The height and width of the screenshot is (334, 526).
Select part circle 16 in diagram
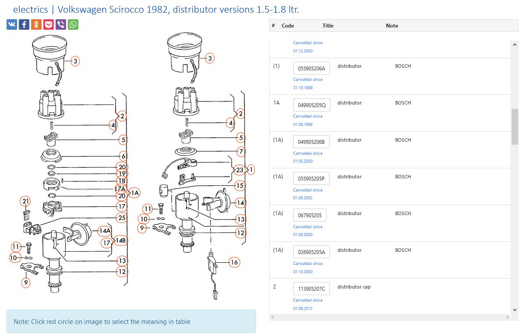click(234, 262)
